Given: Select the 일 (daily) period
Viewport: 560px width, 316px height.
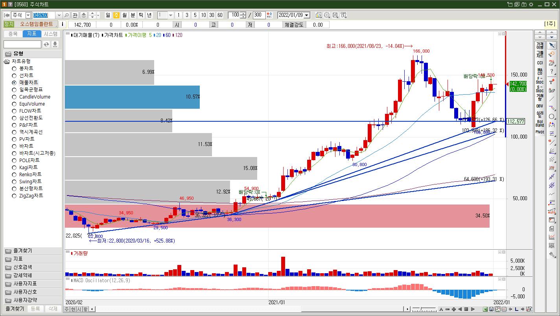Looking at the screenshot, I should coord(108,15).
